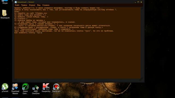Click the Notepad horizontal scrollbar
The image size is (175, 98).
[x=77, y=80]
